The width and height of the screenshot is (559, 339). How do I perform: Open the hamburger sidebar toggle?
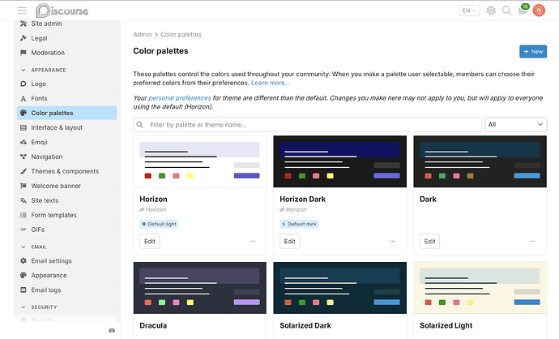[22, 11]
